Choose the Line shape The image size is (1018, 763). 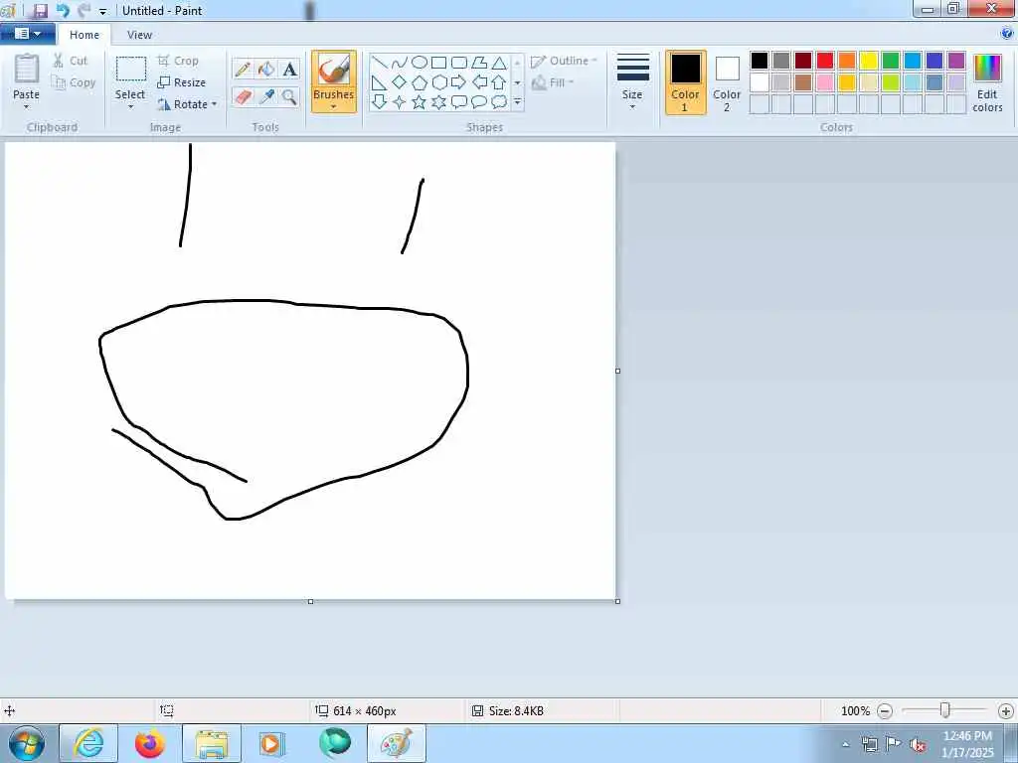point(380,63)
